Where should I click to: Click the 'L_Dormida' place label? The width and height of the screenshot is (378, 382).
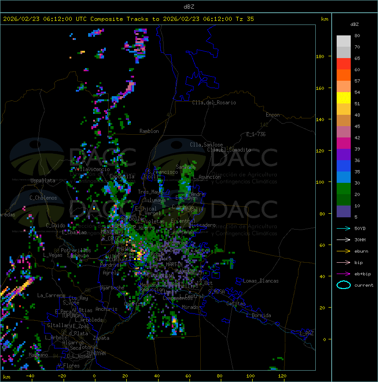(x=259, y=315)
